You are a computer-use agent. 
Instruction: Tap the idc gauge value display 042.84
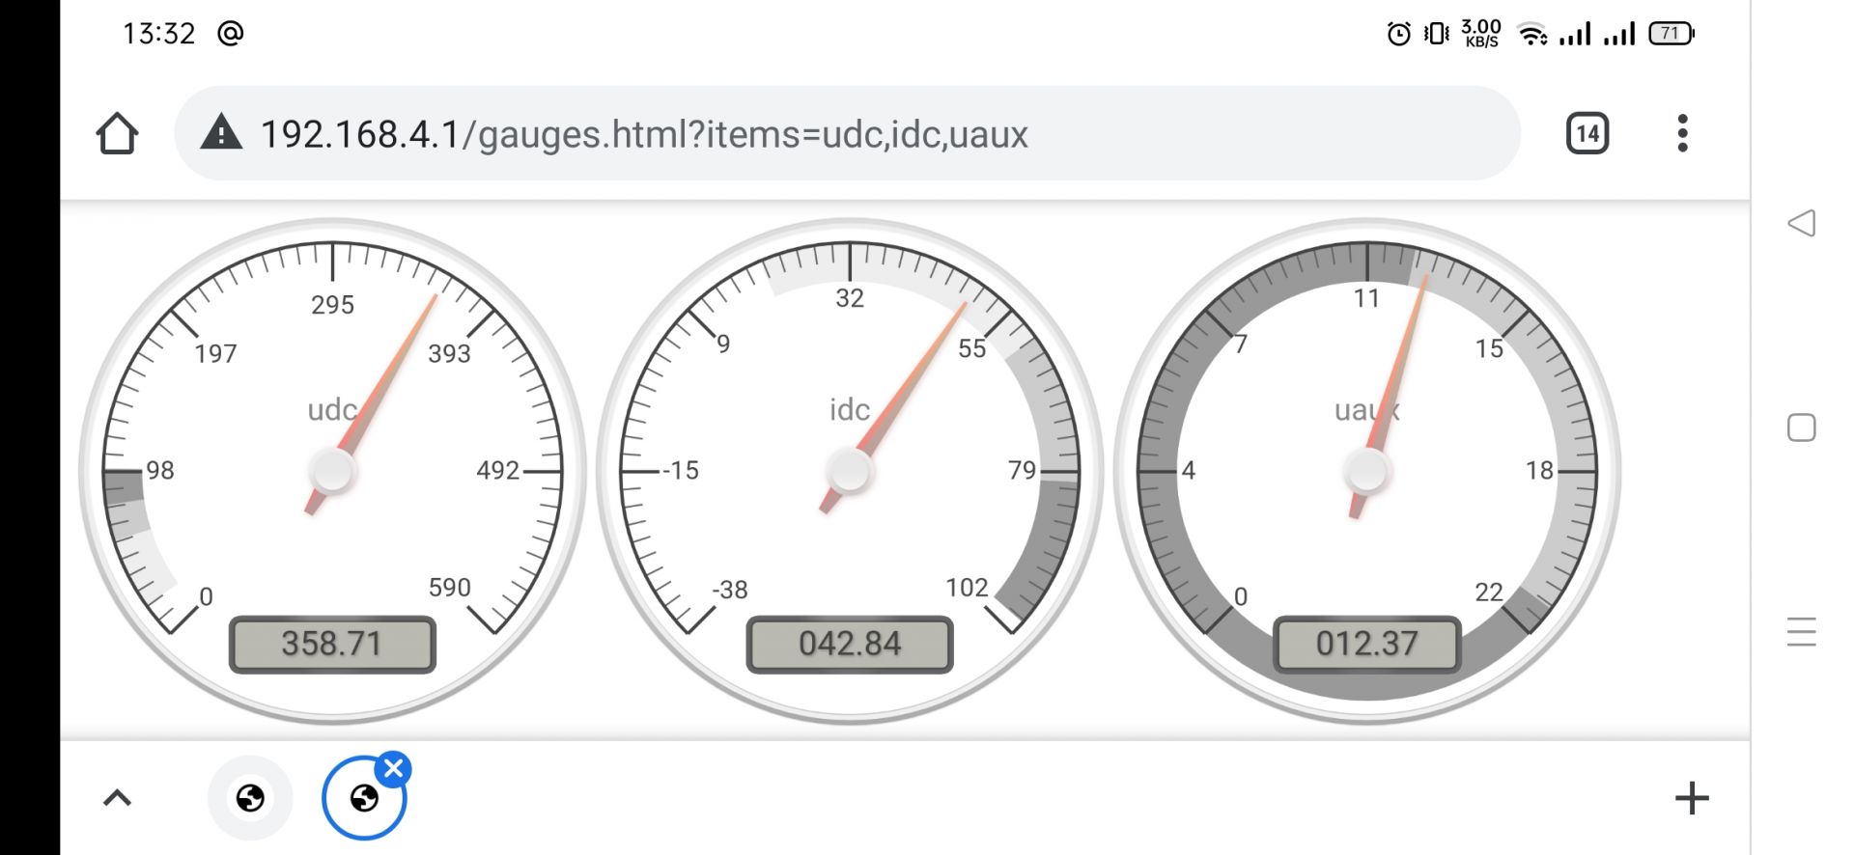850,644
